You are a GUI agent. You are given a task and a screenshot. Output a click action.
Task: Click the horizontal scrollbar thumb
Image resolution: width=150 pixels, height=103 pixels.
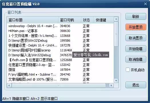(x=59, y=85)
